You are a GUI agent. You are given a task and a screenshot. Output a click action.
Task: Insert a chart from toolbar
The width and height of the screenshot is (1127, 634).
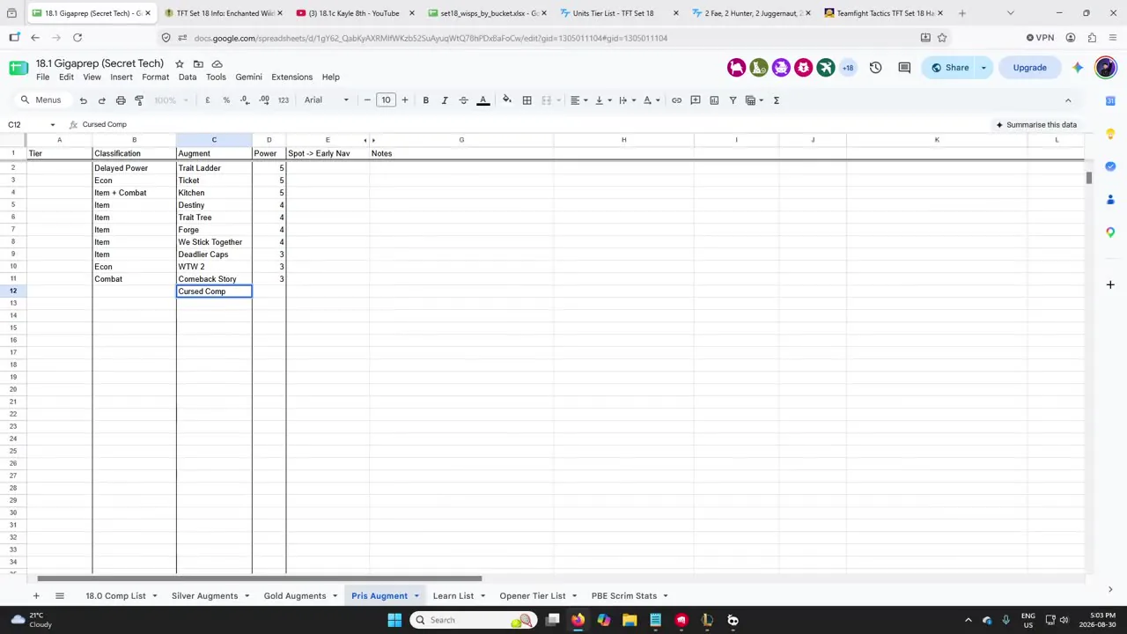714,100
